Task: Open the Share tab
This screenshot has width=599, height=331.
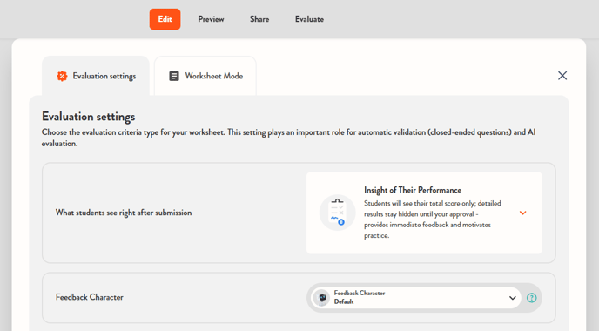Action: 259,19
